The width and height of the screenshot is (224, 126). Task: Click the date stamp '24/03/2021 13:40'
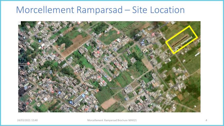(27, 120)
